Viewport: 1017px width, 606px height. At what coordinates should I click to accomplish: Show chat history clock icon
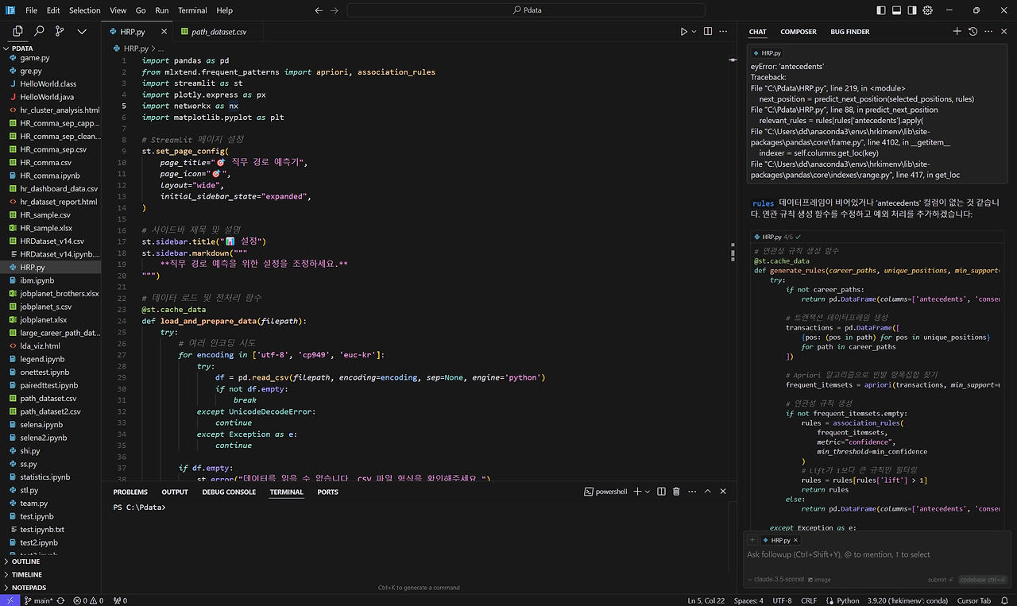point(973,31)
